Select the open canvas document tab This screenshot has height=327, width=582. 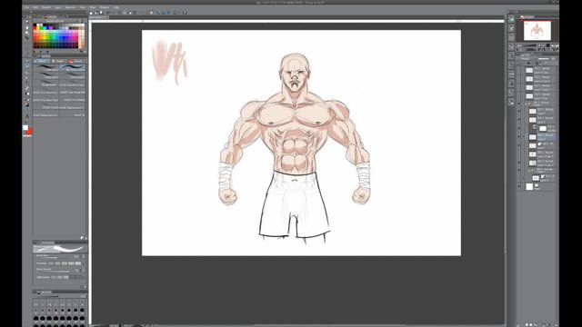click(99, 17)
